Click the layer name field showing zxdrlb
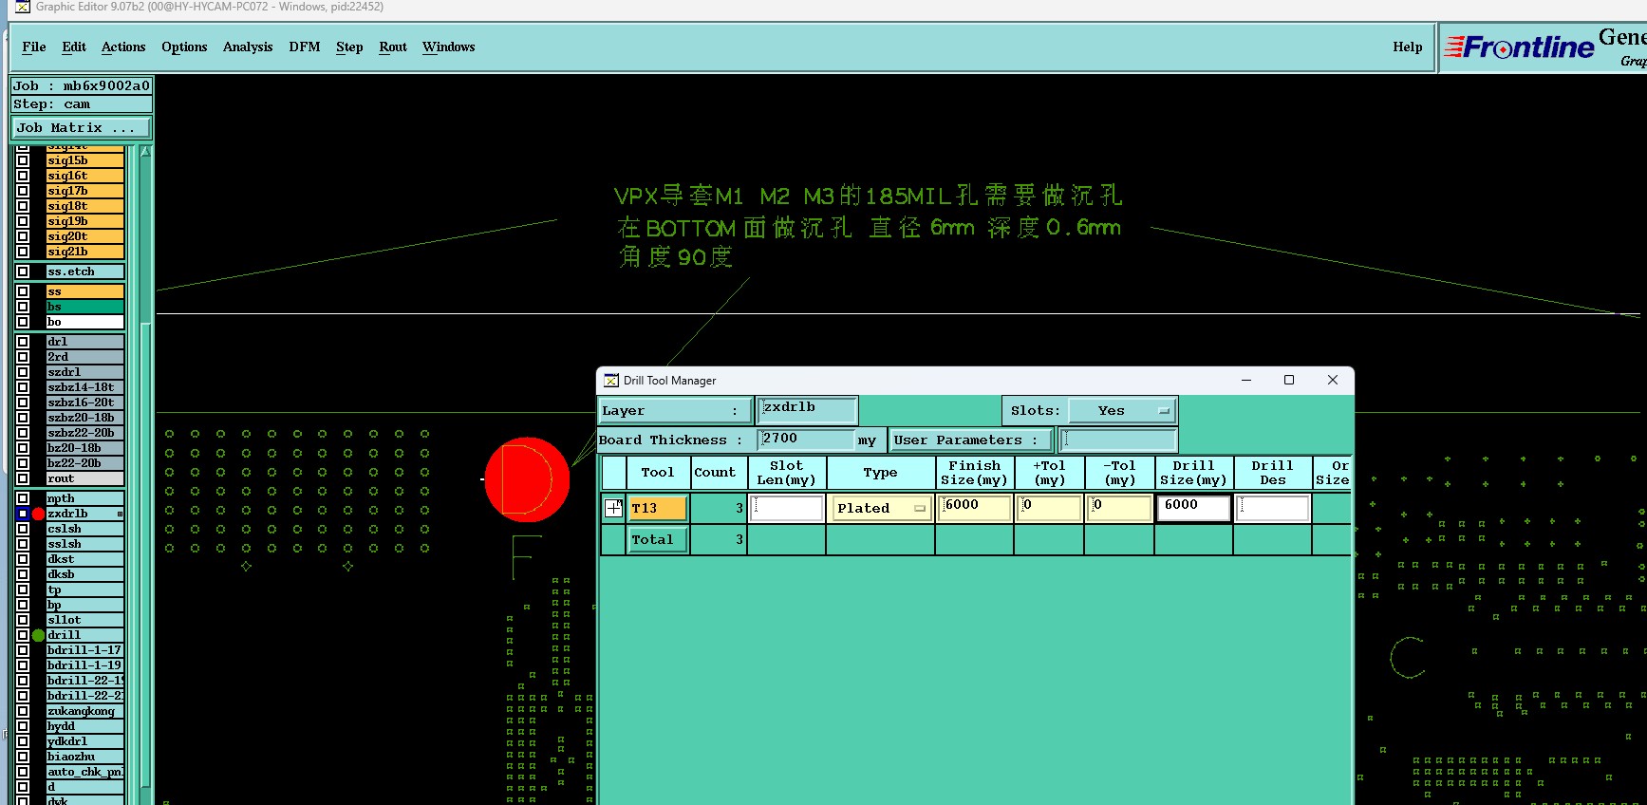The width and height of the screenshot is (1647, 805). coord(808,409)
